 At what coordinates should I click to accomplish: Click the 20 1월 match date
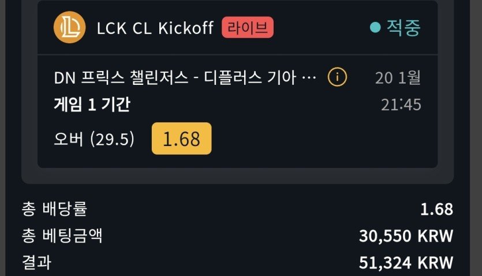point(398,78)
